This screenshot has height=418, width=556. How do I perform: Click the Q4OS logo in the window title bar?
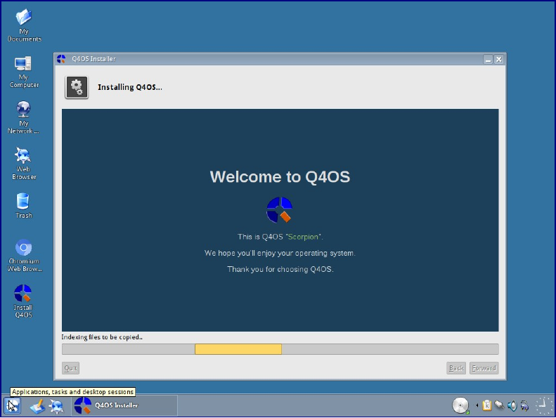[x=61, y=59]
